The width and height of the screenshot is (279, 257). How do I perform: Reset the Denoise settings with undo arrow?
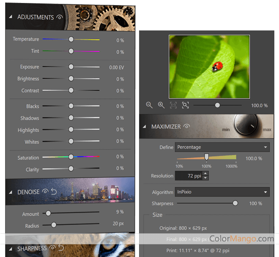point(54,192)
